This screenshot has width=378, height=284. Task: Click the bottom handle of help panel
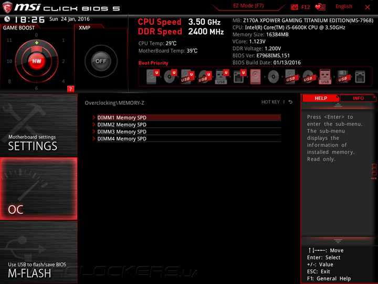pos(338,241)
